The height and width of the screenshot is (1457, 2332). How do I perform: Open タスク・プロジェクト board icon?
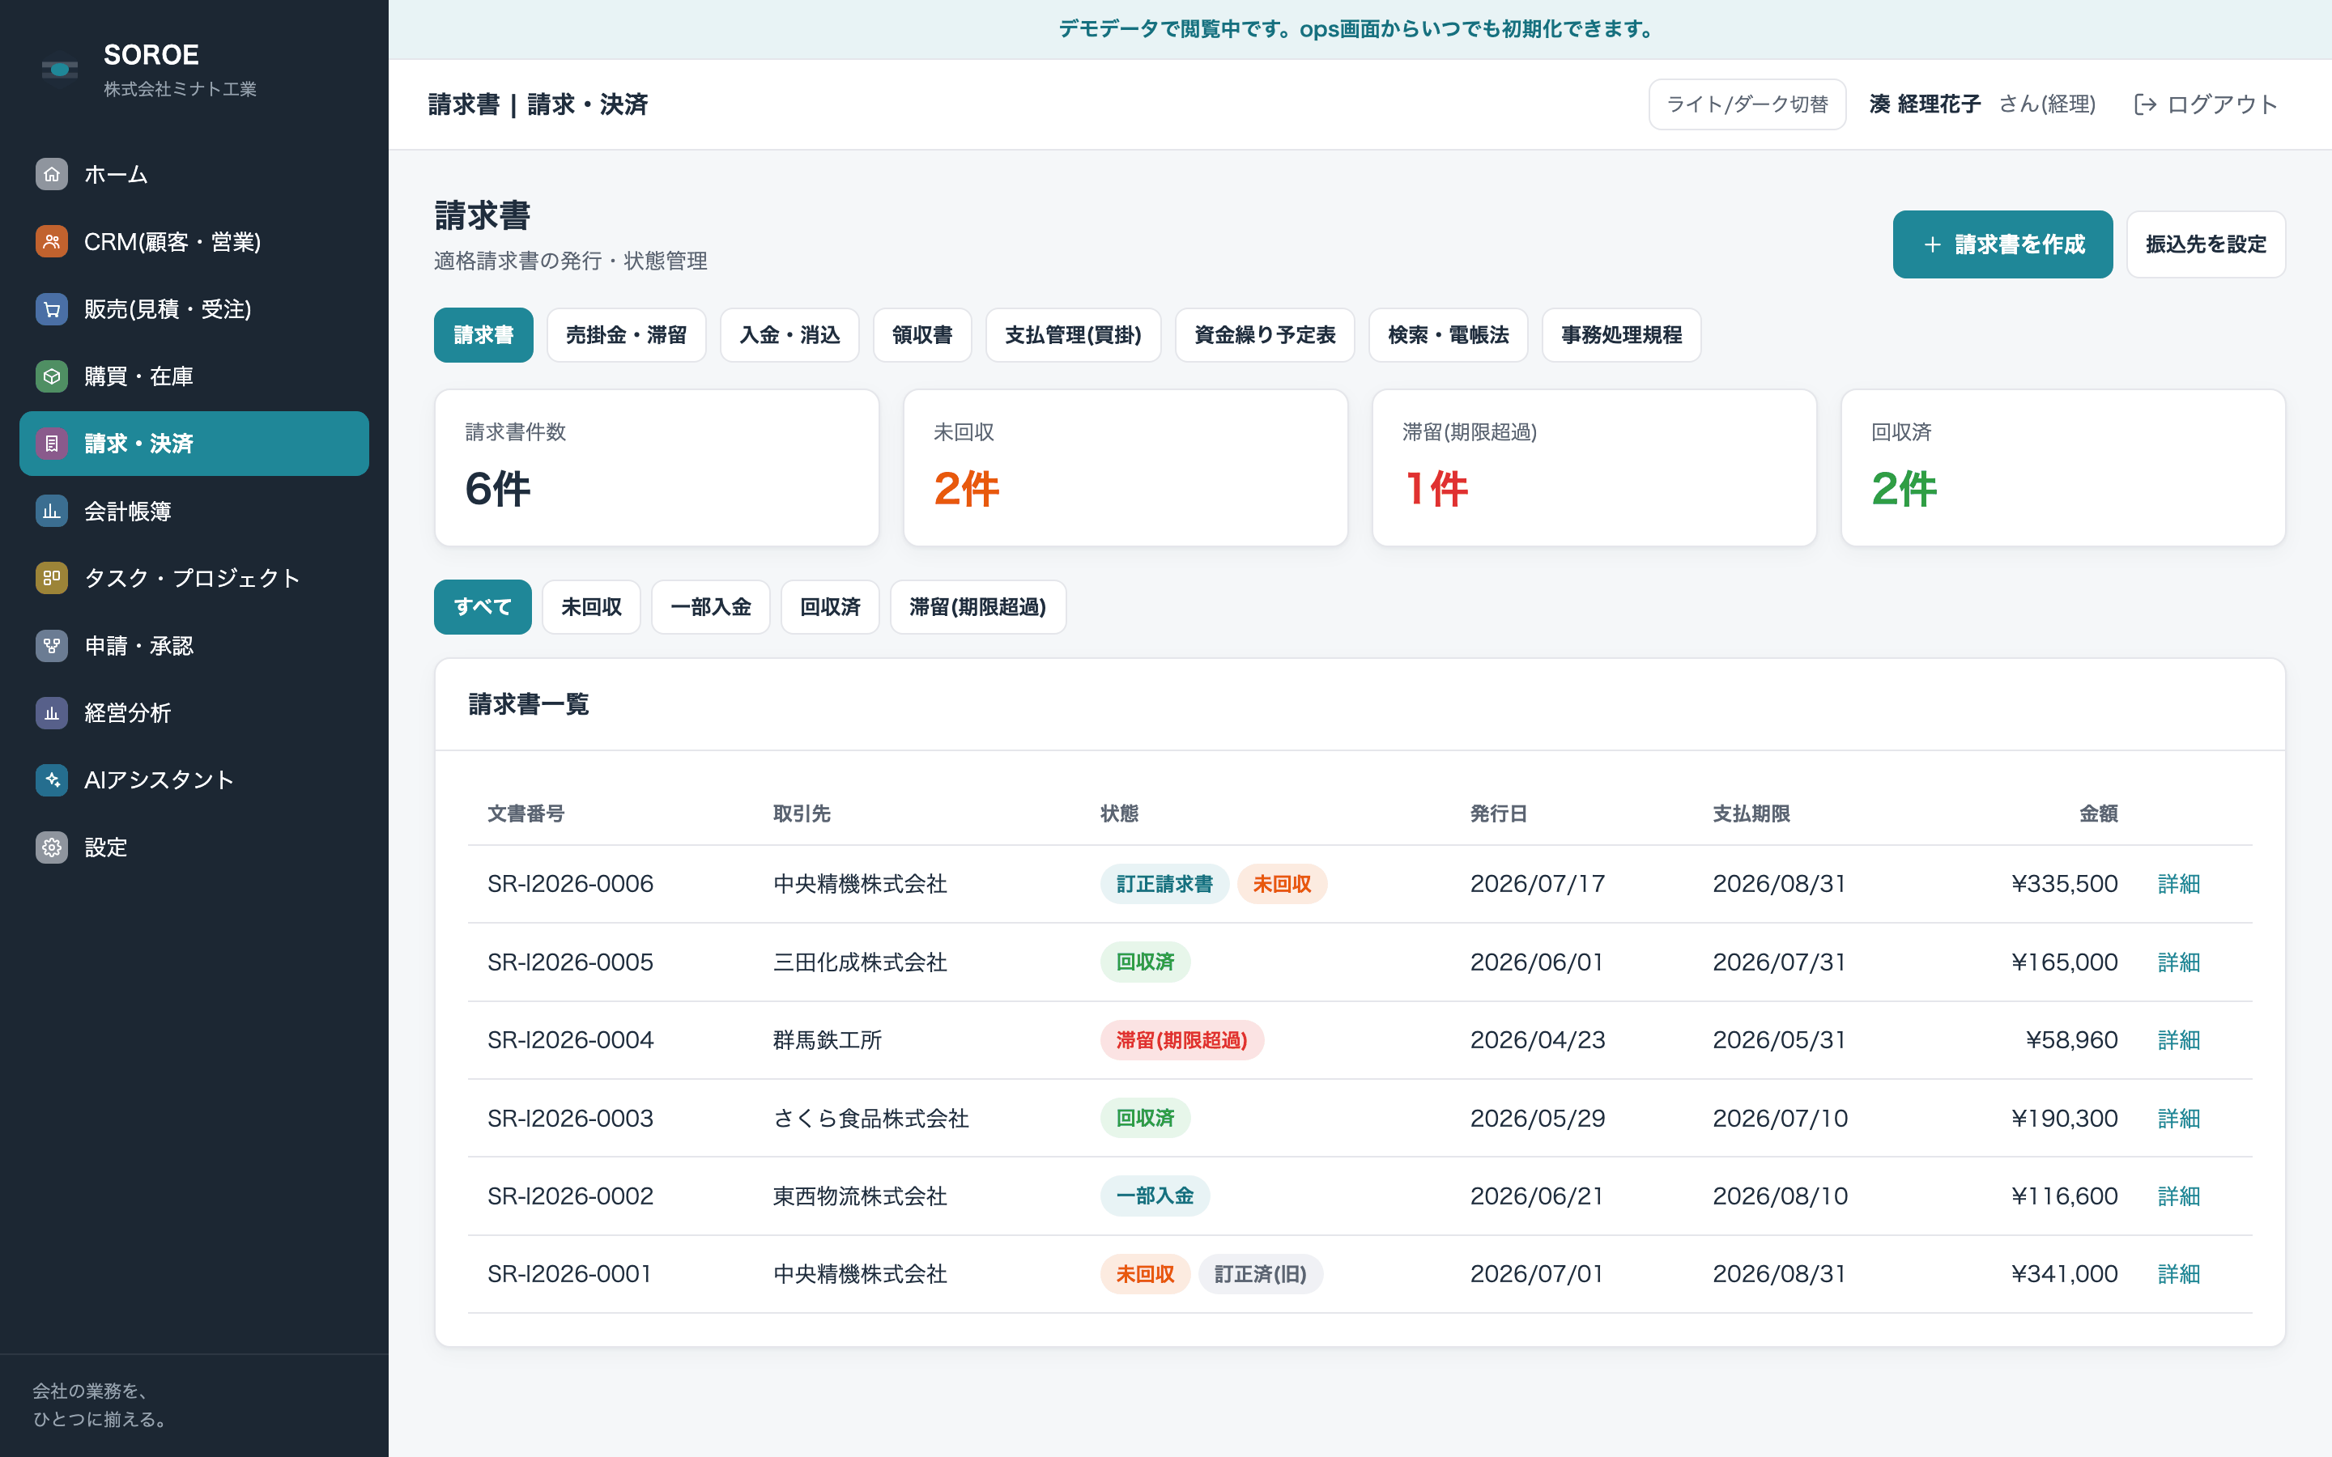coord(51,578)
